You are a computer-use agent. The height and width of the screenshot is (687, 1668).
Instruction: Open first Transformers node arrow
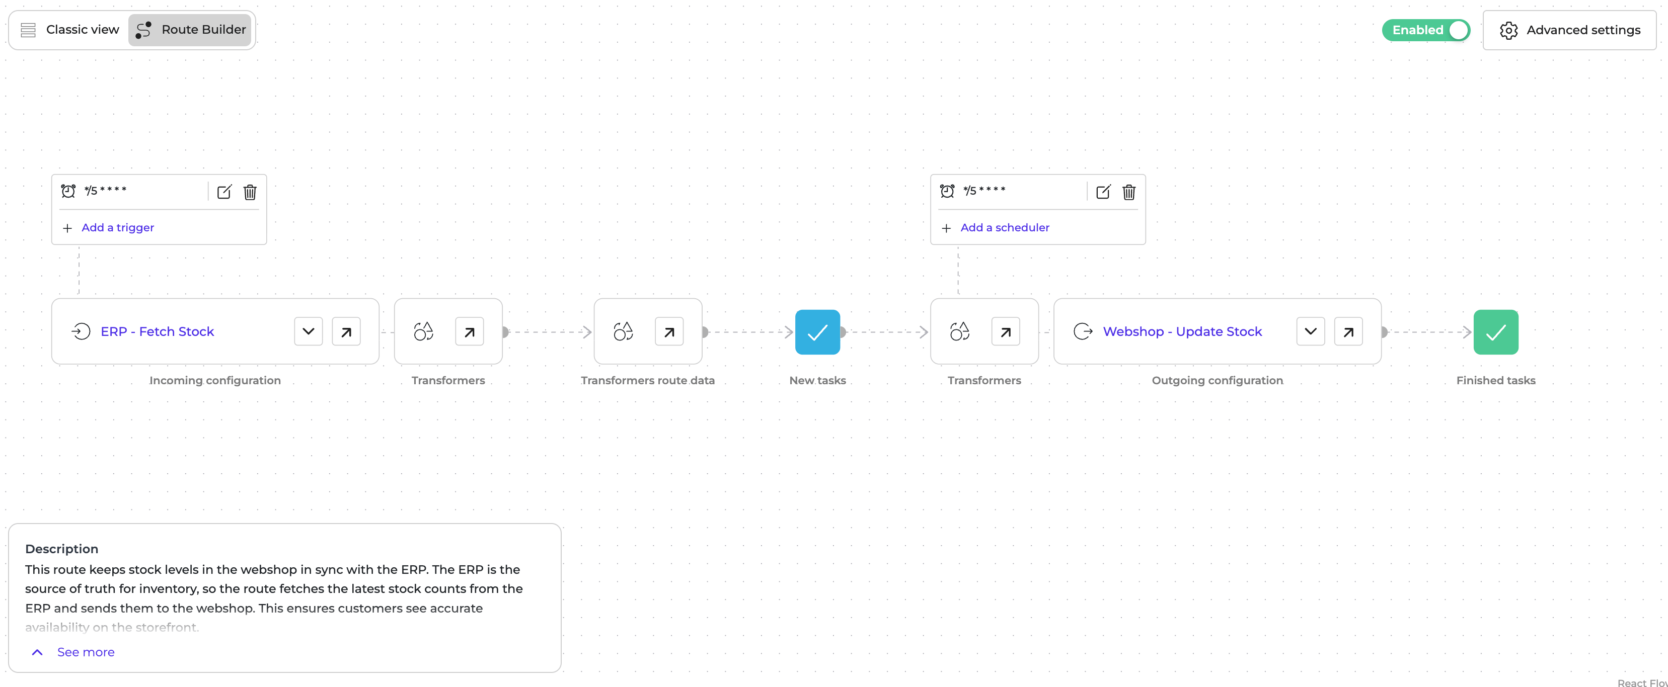point(470,331)
